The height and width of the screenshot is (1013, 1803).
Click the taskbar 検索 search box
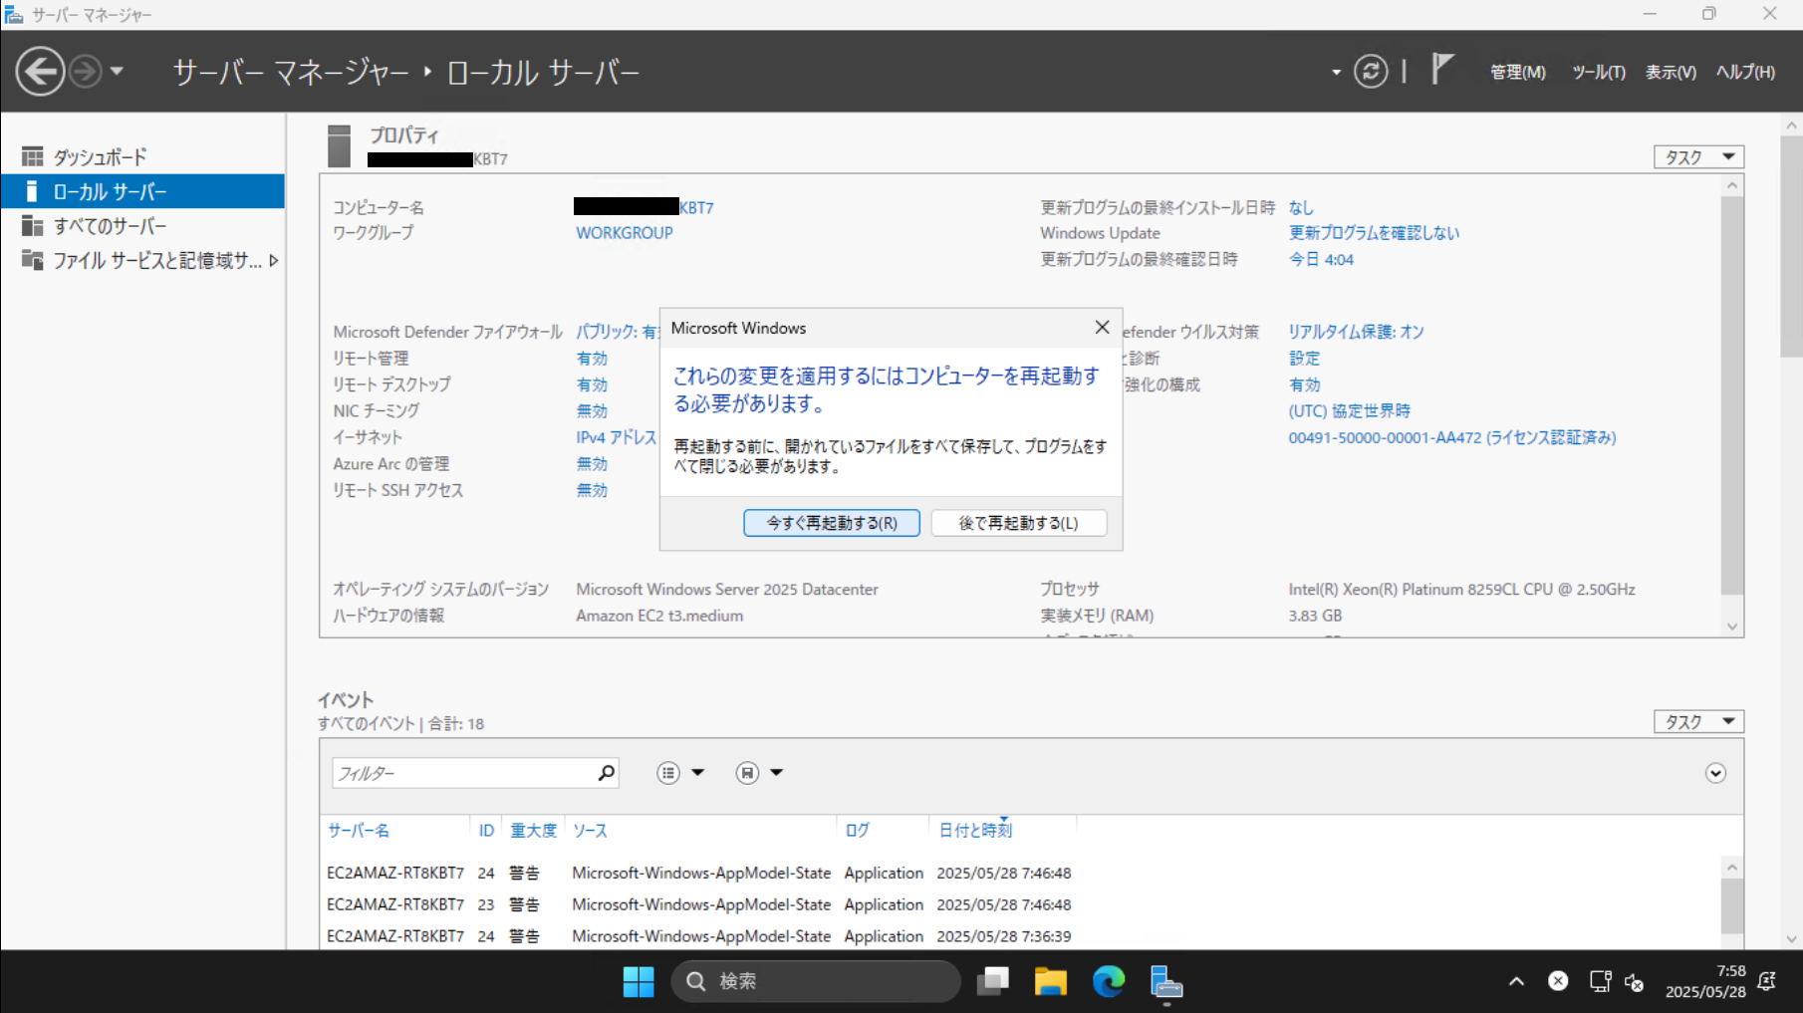[x=816, y=982]
